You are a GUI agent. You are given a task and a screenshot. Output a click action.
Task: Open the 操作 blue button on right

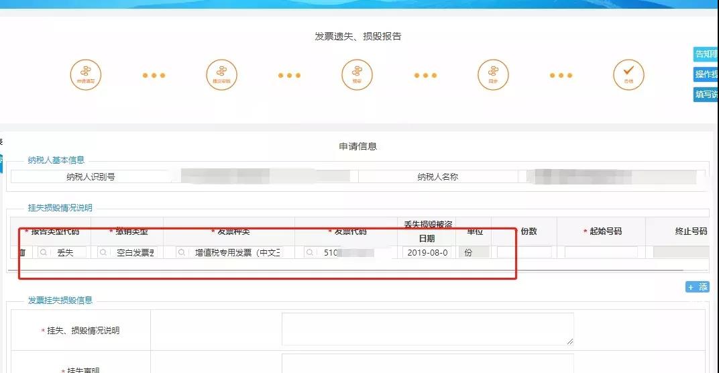click(706, 74)
